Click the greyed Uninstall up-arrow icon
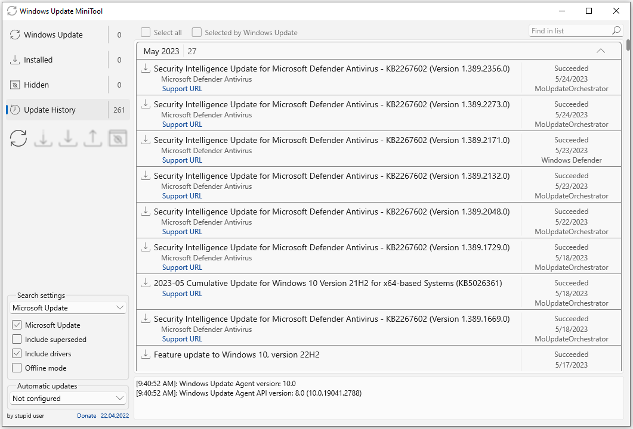This screenshot has height=429, width=633. [92, 138]
